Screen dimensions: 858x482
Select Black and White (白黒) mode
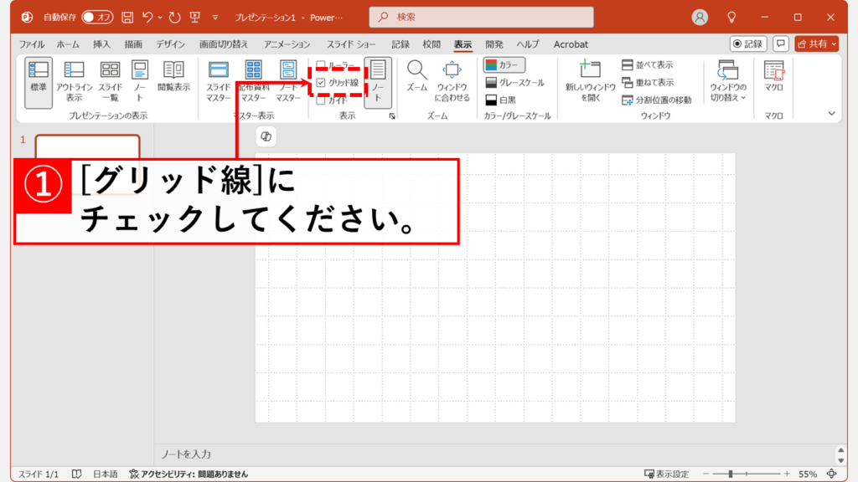501,100
